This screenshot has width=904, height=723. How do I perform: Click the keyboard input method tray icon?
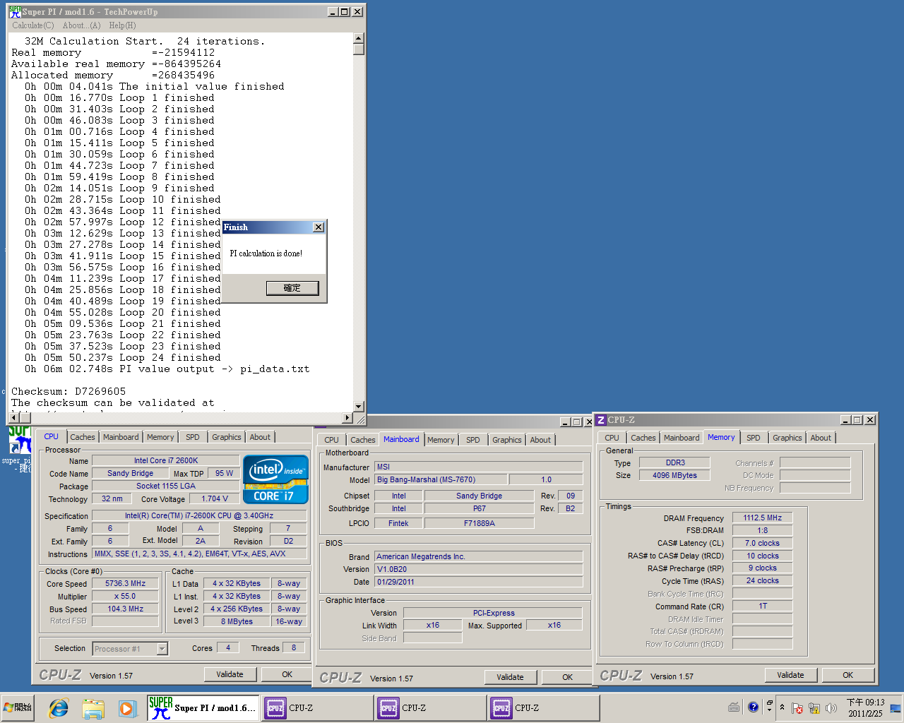(734, 707)
